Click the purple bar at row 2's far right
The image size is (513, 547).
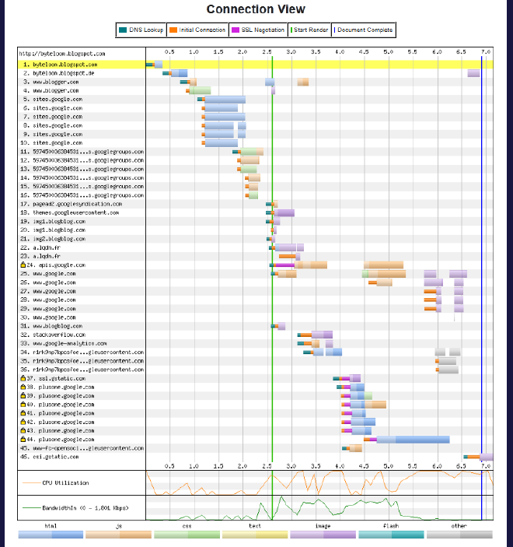(x=473, y=73)
